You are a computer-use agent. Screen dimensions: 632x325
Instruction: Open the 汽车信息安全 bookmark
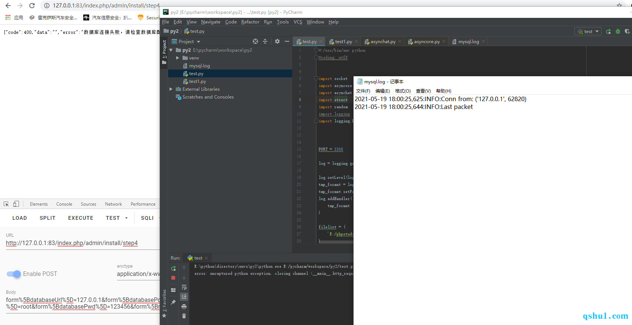pos(107,17)
